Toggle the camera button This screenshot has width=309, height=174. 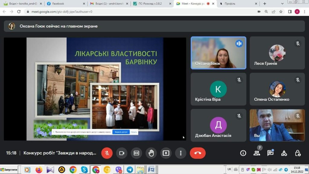click(x=122, y=153)
